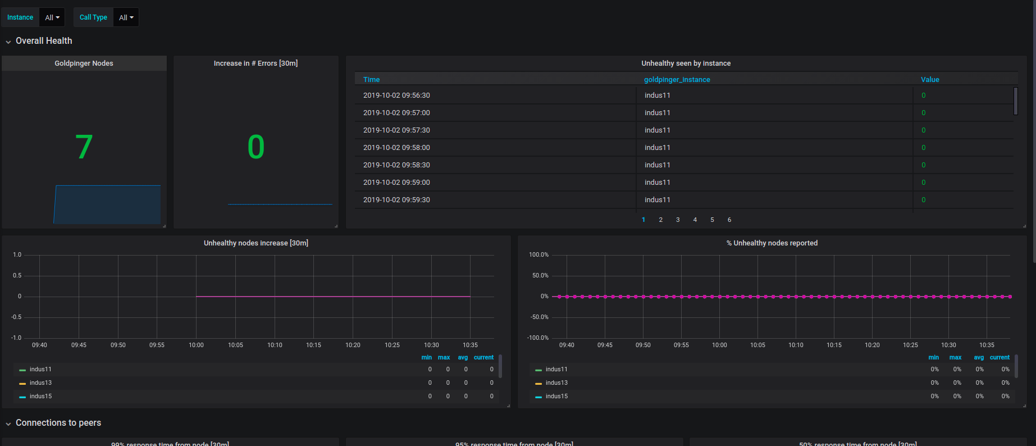Toggle indus15 series in % Unhealthy nodes legend
The width and height of the screenshot is (1036, 446).
[x=556, y=397]
